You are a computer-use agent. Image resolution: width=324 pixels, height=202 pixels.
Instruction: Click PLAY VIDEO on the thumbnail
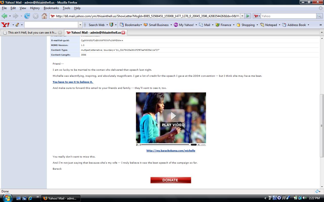pyautogui.click(x=173, y=119)
